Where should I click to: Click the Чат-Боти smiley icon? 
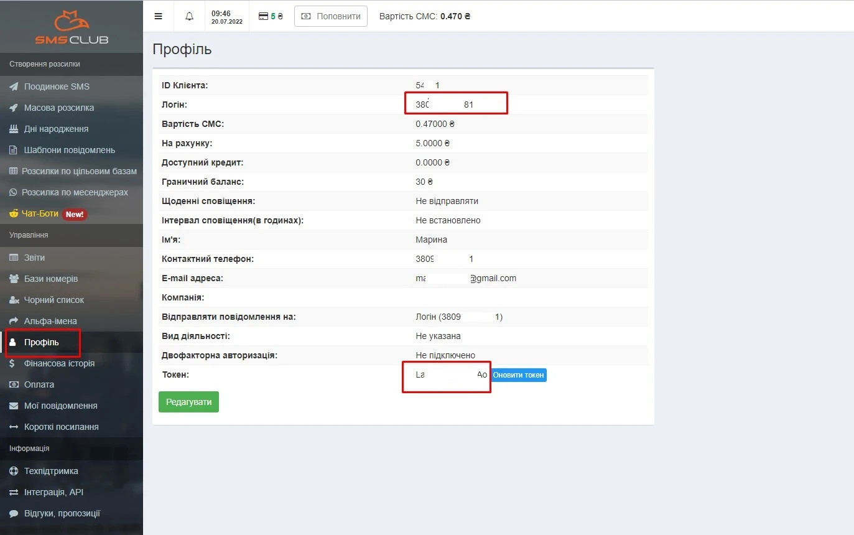click(x=14, y=213)
